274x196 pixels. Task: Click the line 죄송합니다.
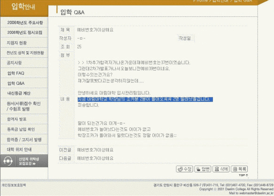[x=88, y=105]
